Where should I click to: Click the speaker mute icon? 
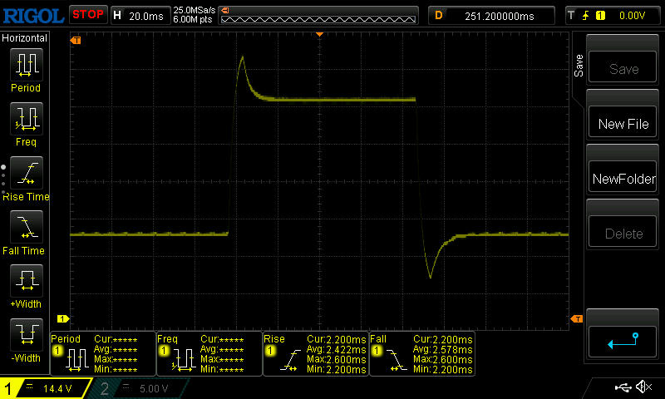pos(643,387)
